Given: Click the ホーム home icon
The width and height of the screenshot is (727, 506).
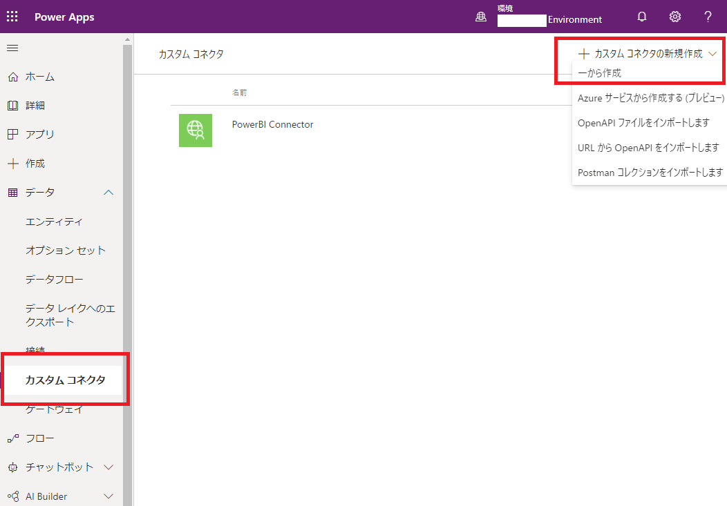Looking at the screenshot, I should (x=12, y=77).
